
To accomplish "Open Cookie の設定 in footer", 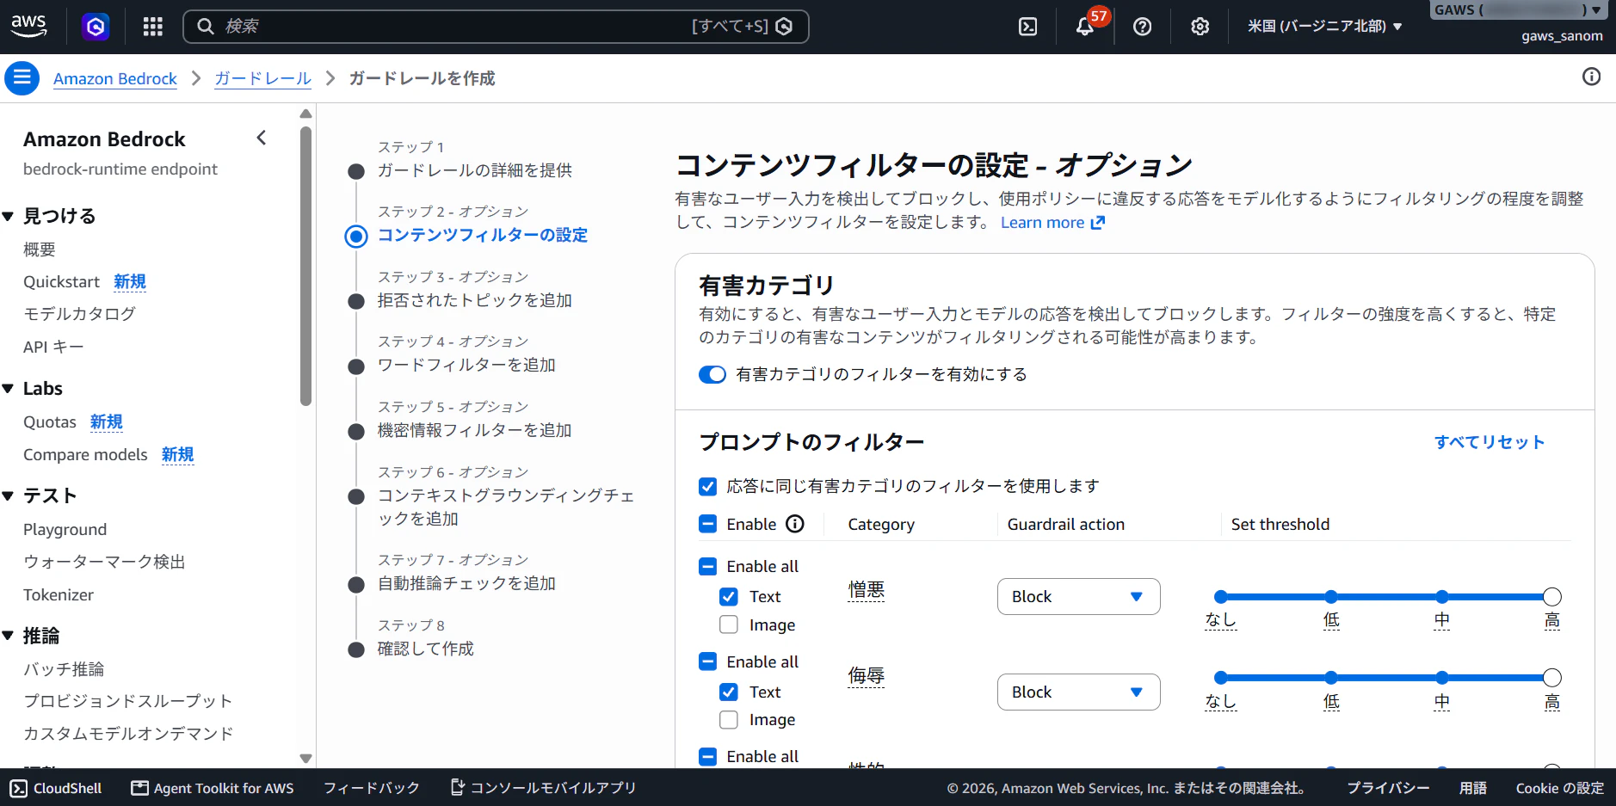I will pyautogui.click(x=1559, y=788).
